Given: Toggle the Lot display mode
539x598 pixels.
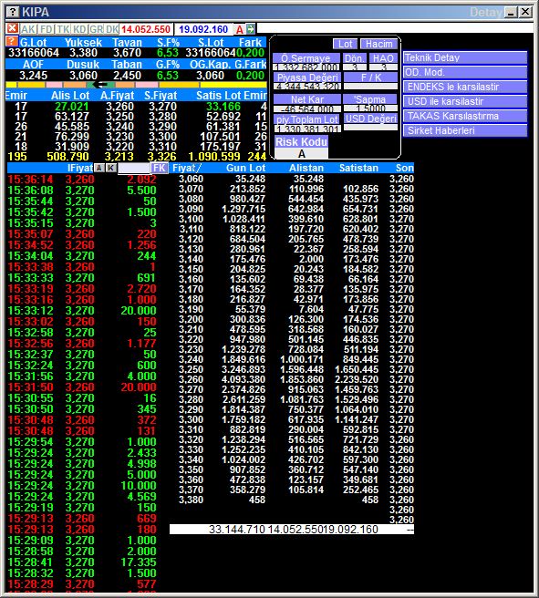Looking at the screenshot, I should click(345, 44).
